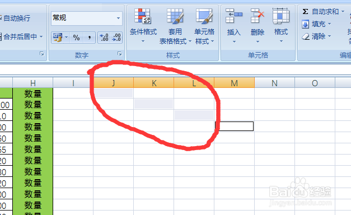Expand Clear (清除) dropdown arrow
The height and width of the screenshot is (215, 351).
(x=329, y=36)
